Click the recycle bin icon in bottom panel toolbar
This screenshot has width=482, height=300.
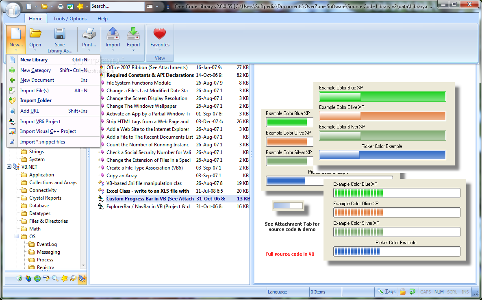click(x=20, y=278)
